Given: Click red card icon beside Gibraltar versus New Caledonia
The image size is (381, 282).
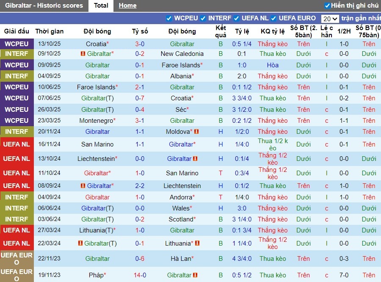Looking at the screenshot, I should tap(83, 54).
